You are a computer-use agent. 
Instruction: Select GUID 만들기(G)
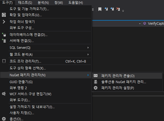click(46, 82)
